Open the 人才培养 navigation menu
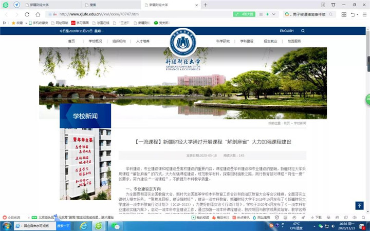The height and width of the screenshot is (231, 370). coord(143,41)
